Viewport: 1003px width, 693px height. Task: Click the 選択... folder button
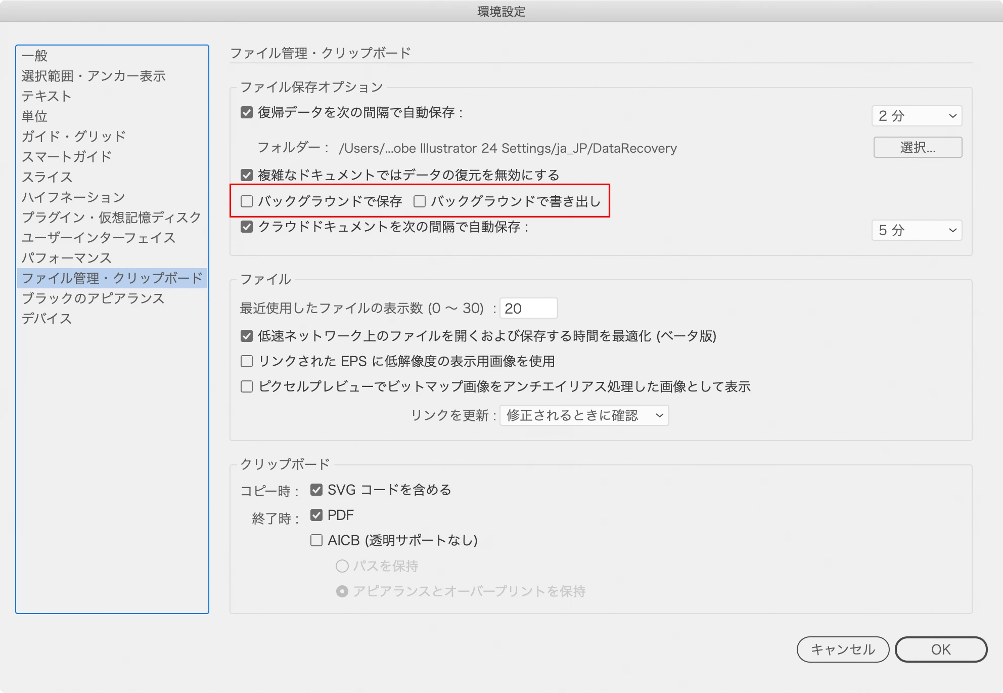[x=918, y=147]
